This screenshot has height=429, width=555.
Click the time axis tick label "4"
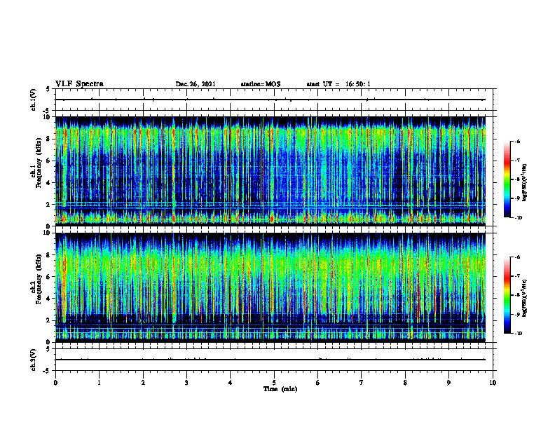[231, 383]
